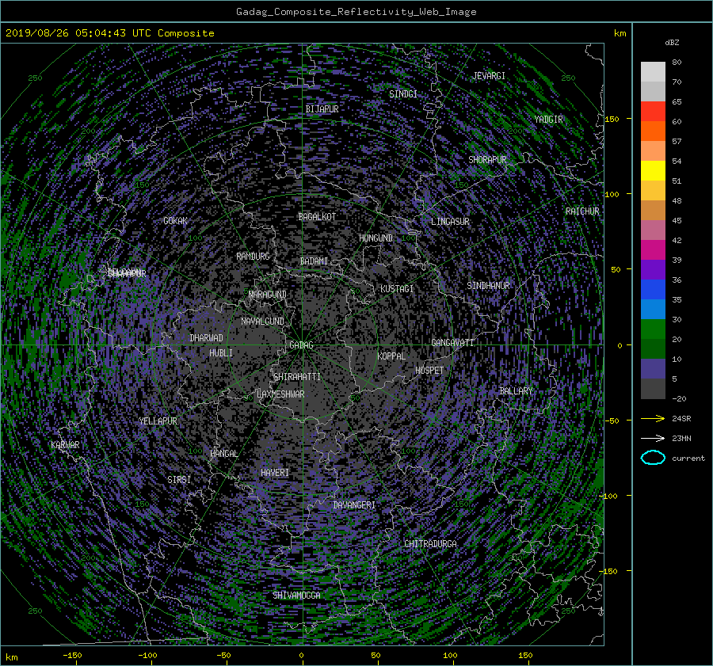The image size is (713, 666).
Task: Click the SINDGI city label
Action: pos(403,94)
